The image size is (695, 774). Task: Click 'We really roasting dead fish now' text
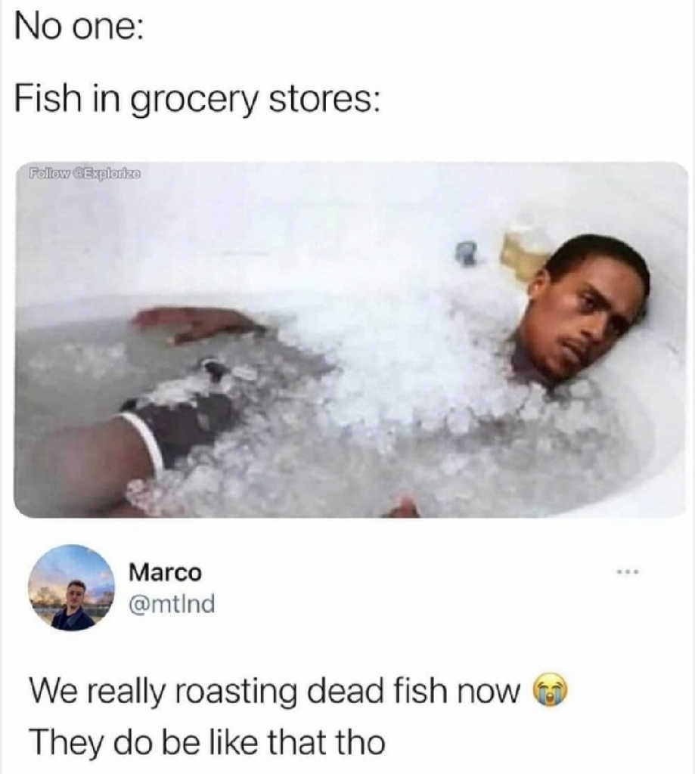[275, 691]
